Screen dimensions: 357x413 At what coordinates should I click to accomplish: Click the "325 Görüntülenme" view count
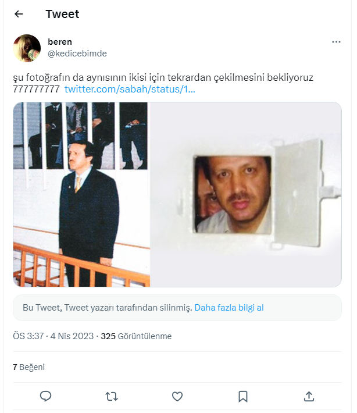click(x=136, y=336)
